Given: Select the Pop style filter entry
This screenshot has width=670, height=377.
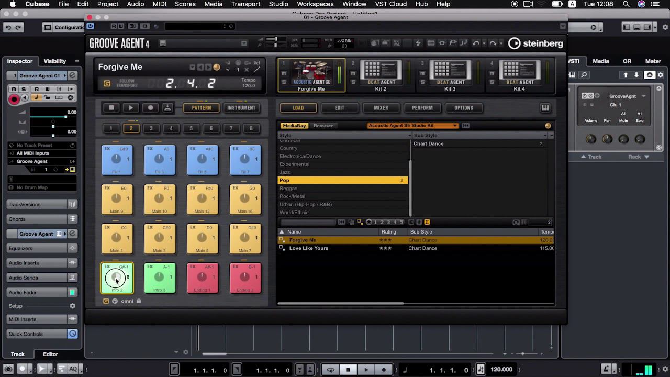Looking at the screenshot, I should pyautogui.click(x=284, y=180).
